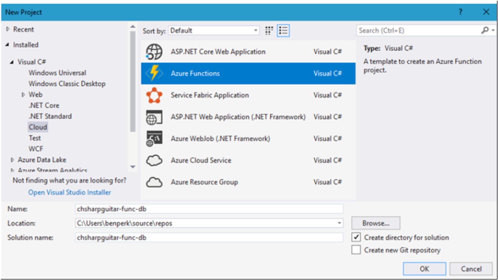Screen dimensions: 498x280
Task: Click the Solution name input field
Action: (209, 237)
